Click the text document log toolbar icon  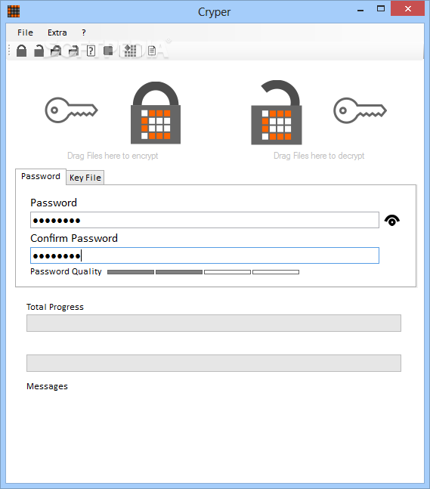point(152,51)
